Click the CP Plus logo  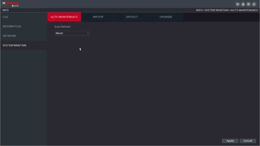11,4
